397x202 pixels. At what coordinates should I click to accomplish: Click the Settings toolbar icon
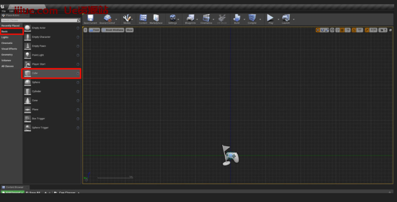point(173,19)
